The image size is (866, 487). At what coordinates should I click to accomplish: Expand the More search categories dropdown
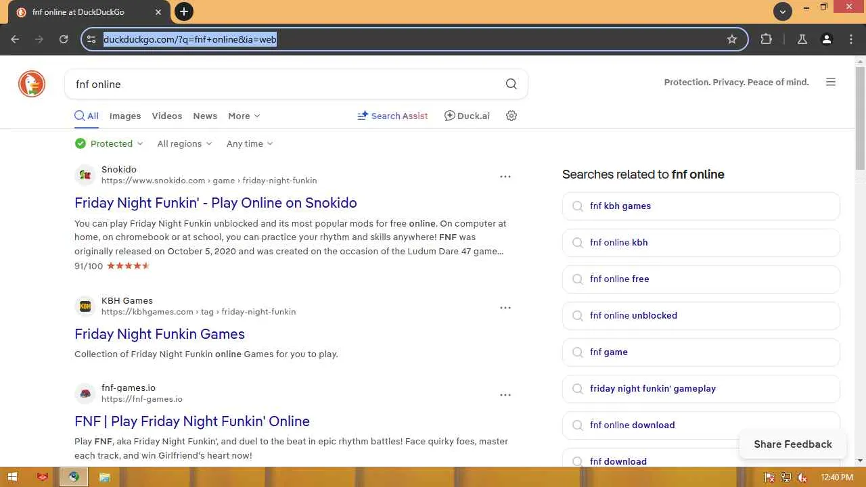[244, 116]
